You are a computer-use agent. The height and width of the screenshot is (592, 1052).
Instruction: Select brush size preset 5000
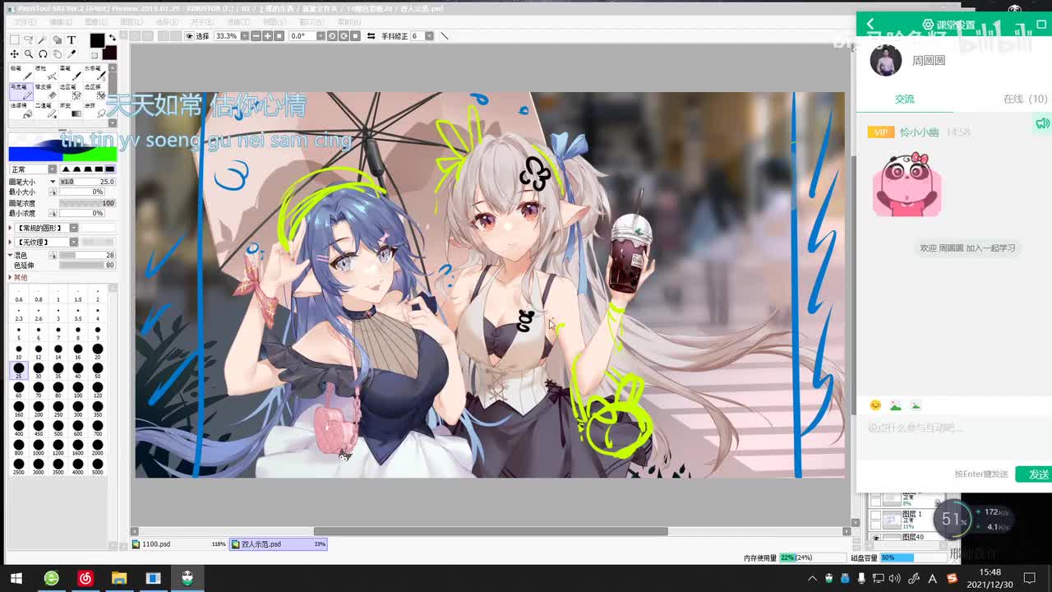(98, 467)
